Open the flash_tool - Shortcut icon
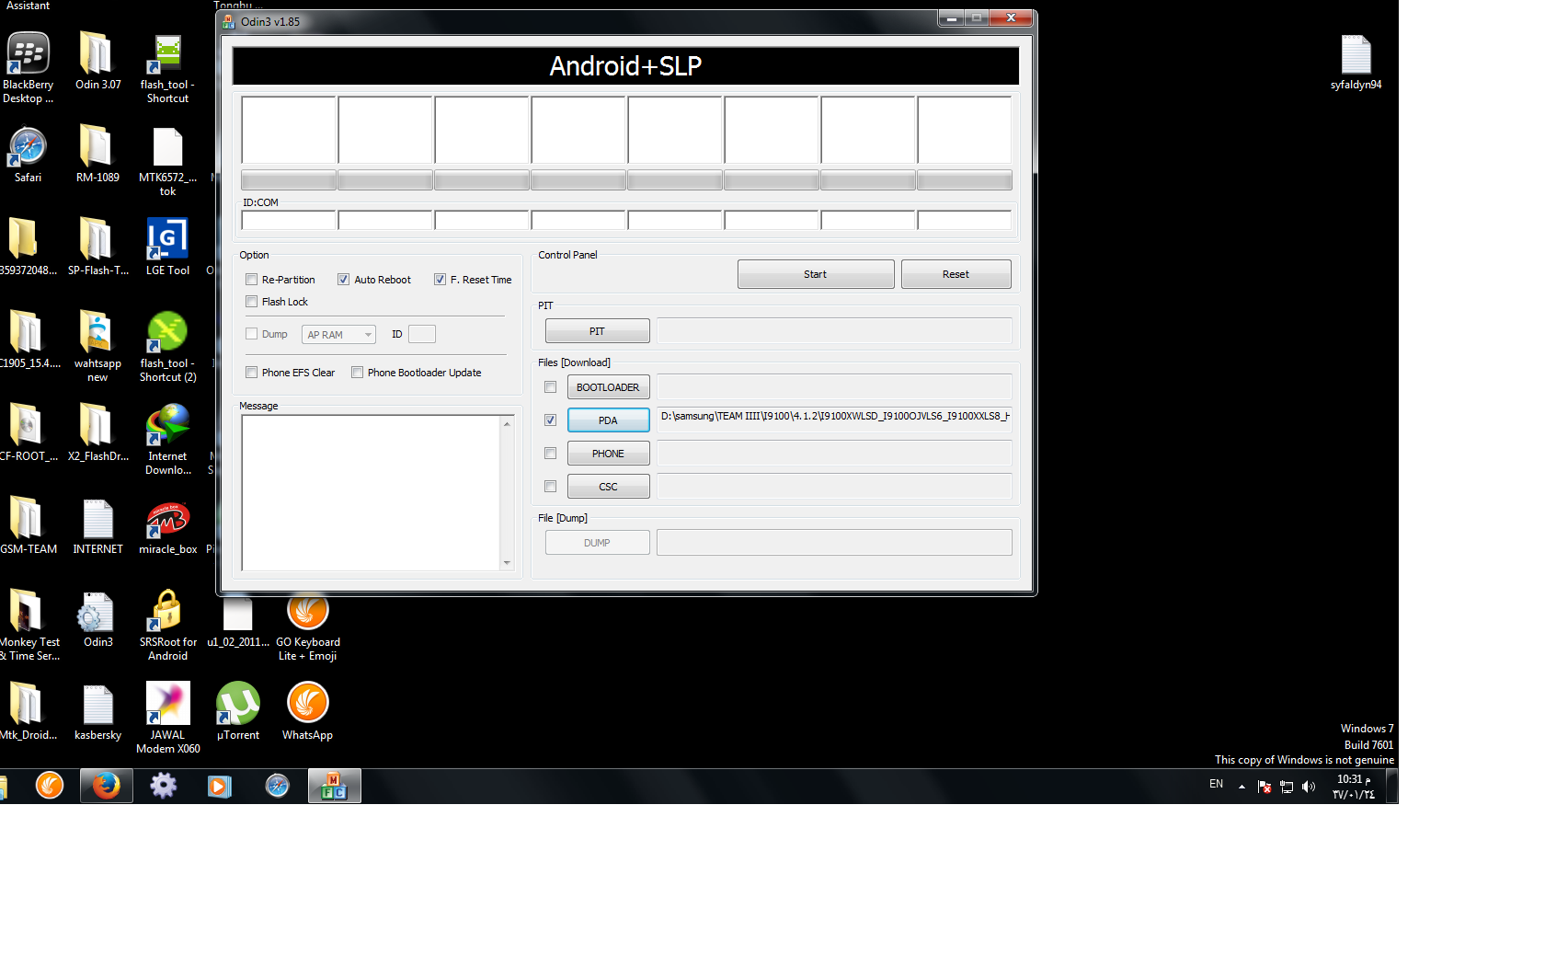This screenshot has width=1545, height=966. (167, 67)
